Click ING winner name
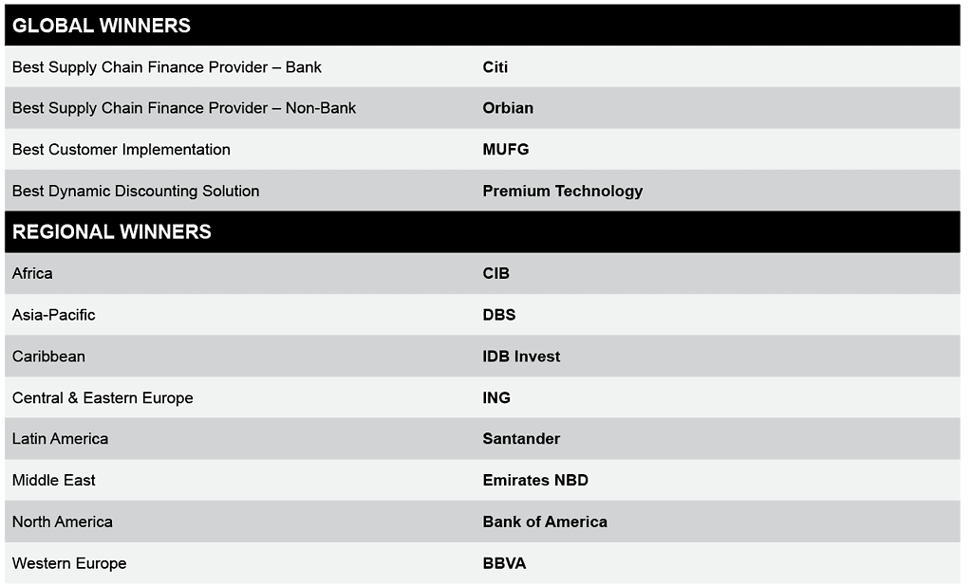The image size is (972, 586). [x=496, y=398]
